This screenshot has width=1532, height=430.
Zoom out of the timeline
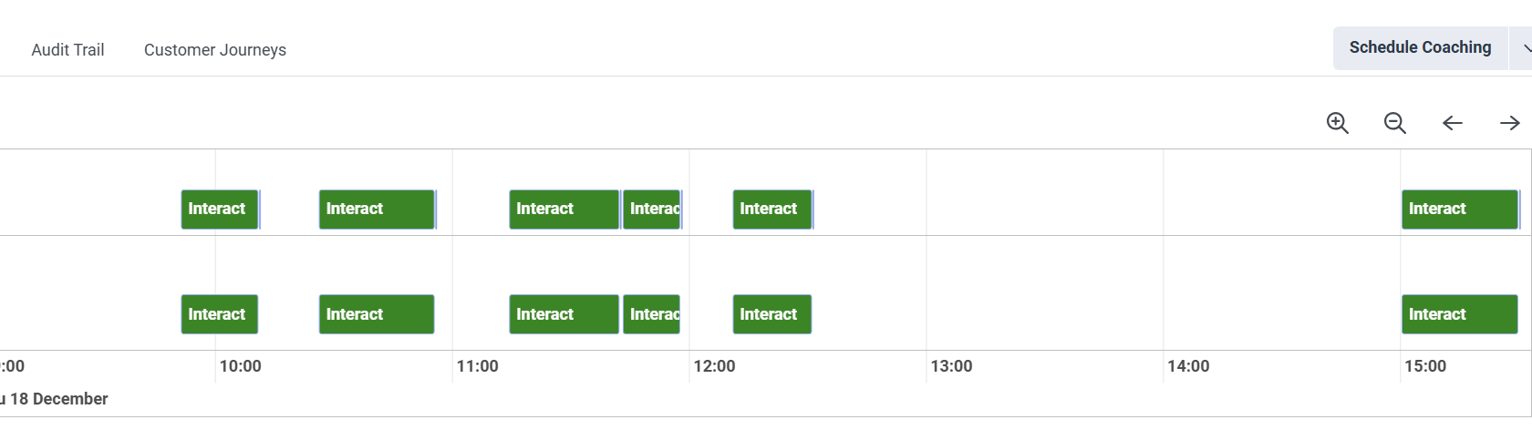coord(1394,123)
